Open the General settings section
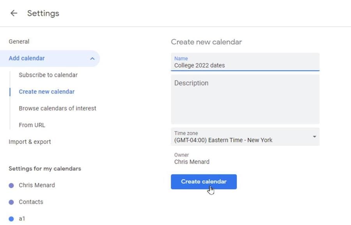Image resolution: width=351 pixels, height=225 pixels. [19, 42]
